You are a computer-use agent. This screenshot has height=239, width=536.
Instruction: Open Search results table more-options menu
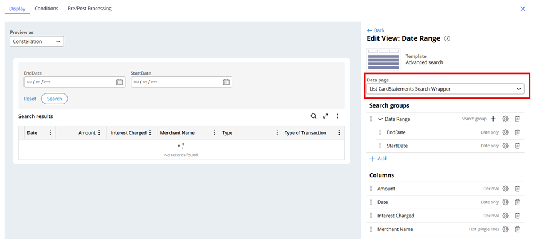click(338, 116)
